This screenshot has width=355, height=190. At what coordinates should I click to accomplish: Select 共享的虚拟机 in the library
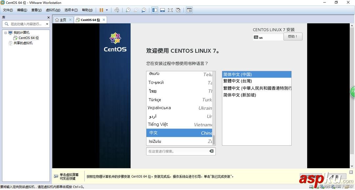[x=23, y=43]
